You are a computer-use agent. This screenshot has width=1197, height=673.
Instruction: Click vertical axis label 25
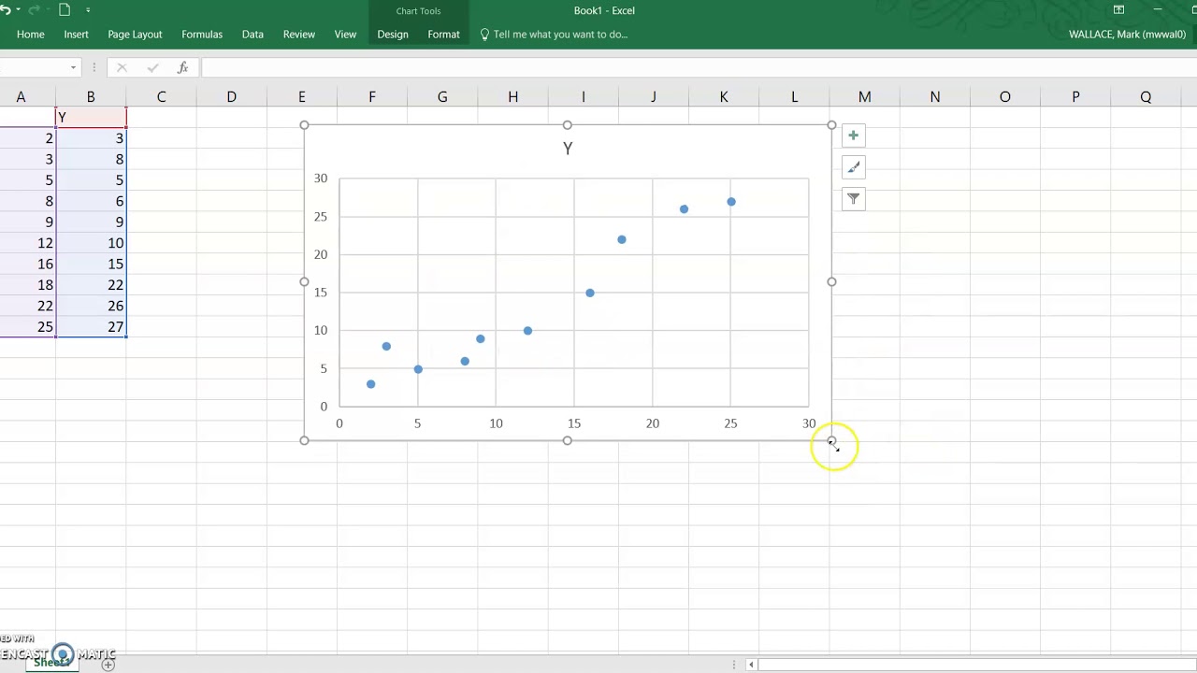[x=321, y=217]
